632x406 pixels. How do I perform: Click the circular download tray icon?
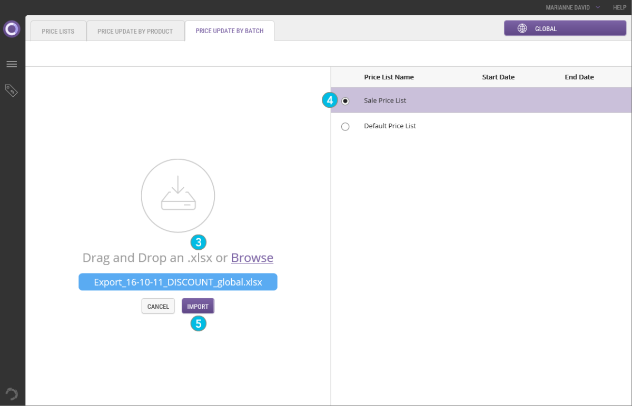click(x=178, y=196)
